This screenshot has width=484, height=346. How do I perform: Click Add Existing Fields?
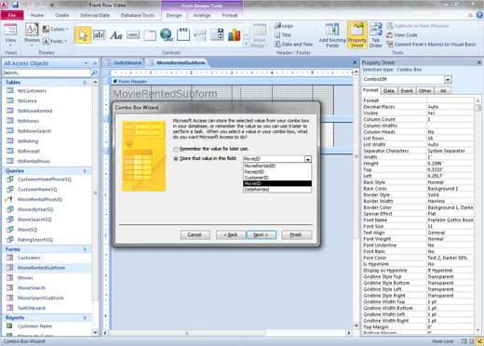point(332,35)
